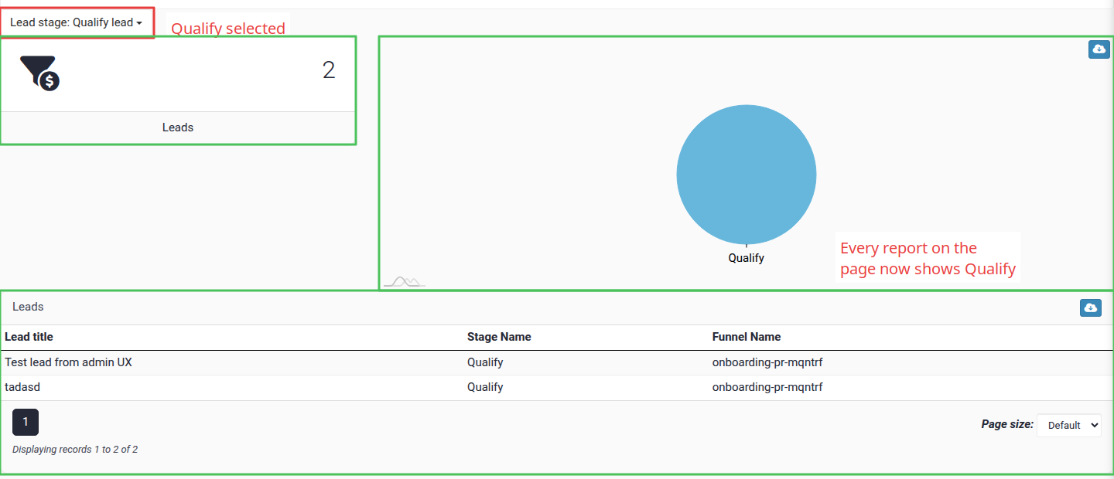1114x479 pixels.
Task: Click the blue Qualify pie slice
Action: coord(747,175)
